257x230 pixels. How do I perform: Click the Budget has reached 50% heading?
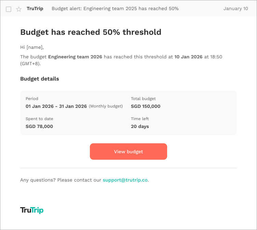91,32
